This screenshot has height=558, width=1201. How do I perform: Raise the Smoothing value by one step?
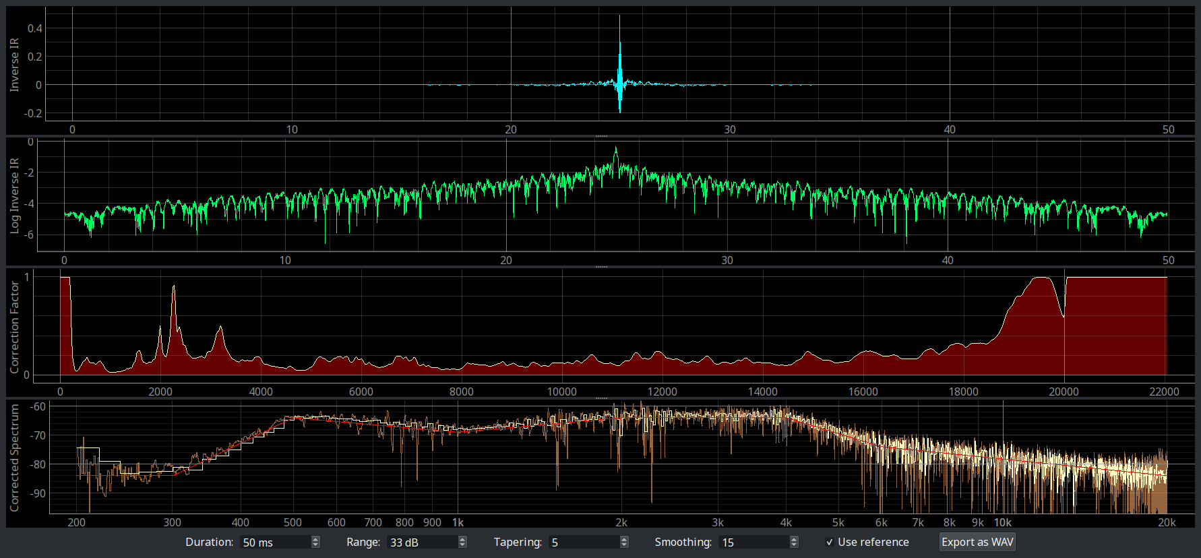(794, 539)
